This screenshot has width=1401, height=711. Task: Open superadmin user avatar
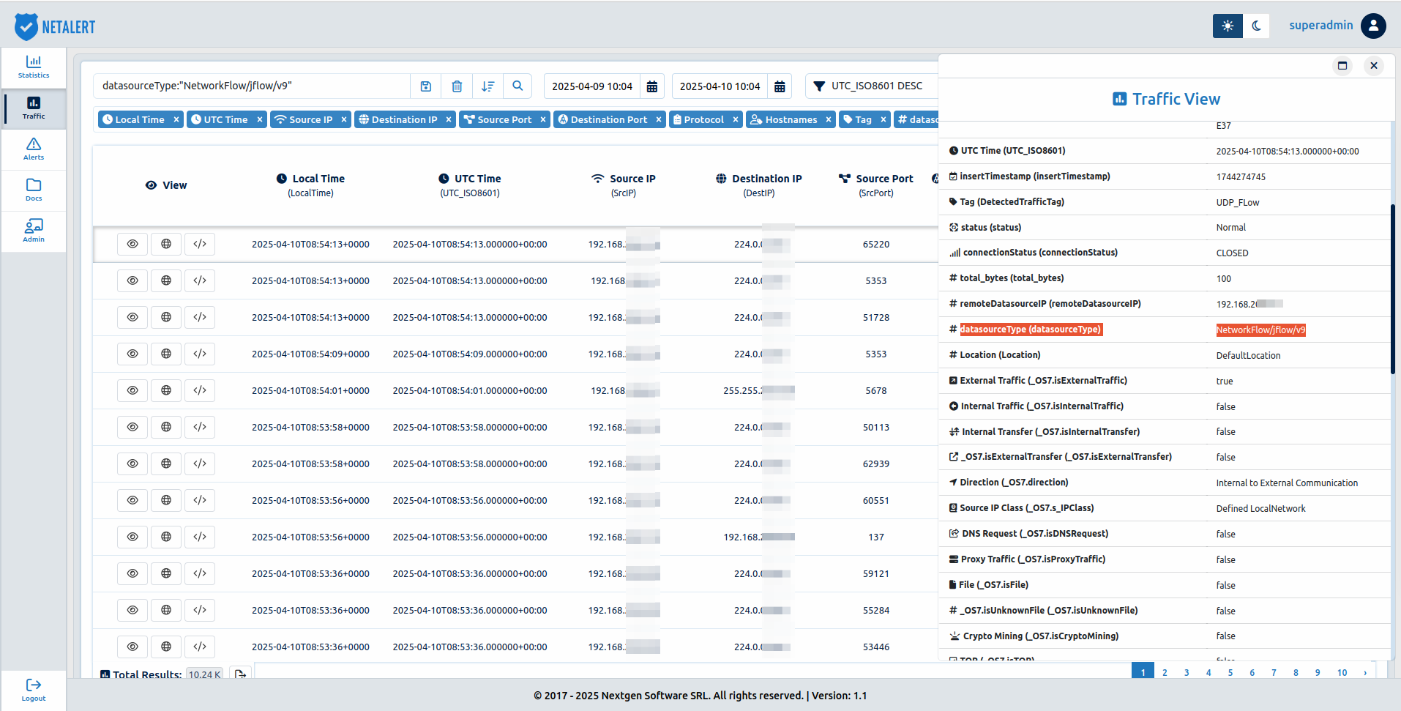pos(1373,26)
